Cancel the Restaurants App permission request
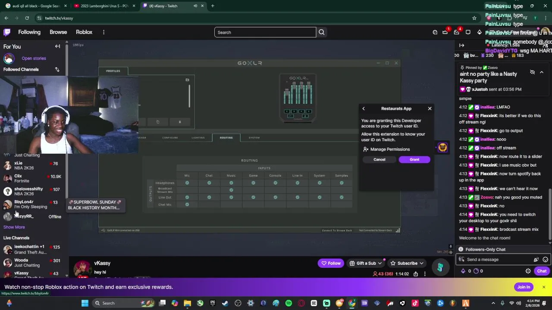This screenshot has width=552, height=310. [x=379, y=160]
